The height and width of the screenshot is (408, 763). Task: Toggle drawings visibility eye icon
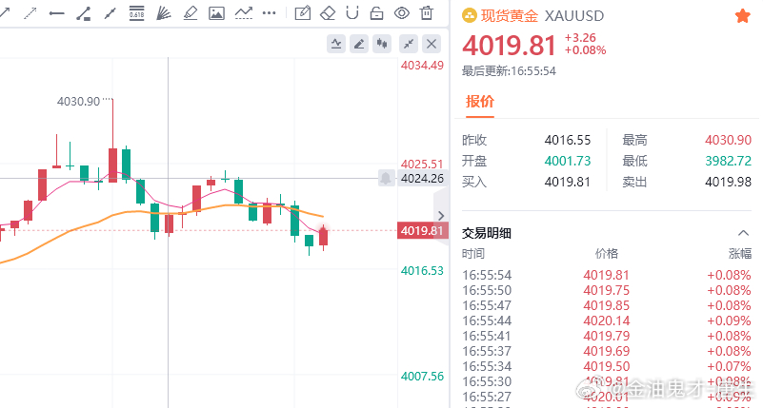402,13
